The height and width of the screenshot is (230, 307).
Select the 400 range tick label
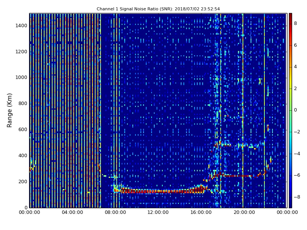click(23, 156)
